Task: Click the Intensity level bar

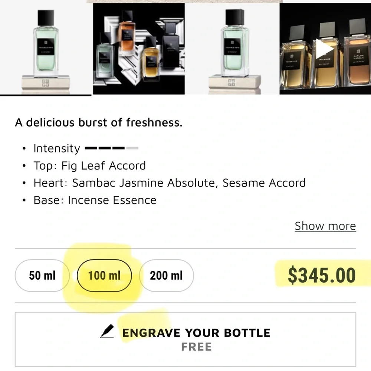Action: (x=111, y=148)
